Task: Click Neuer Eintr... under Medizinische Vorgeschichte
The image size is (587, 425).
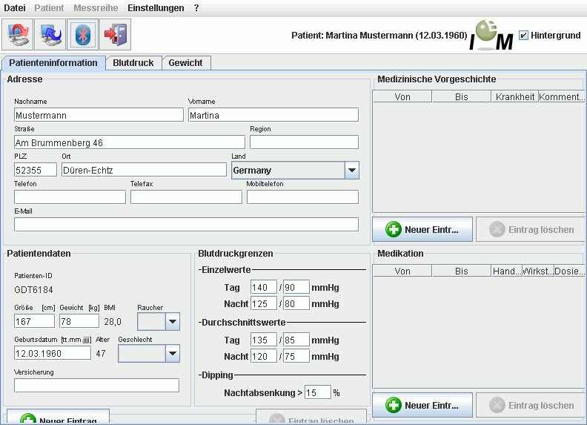Action: (422, 229)
